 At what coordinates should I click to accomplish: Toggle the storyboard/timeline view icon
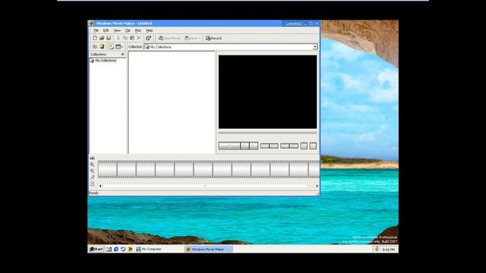[93, 158]
